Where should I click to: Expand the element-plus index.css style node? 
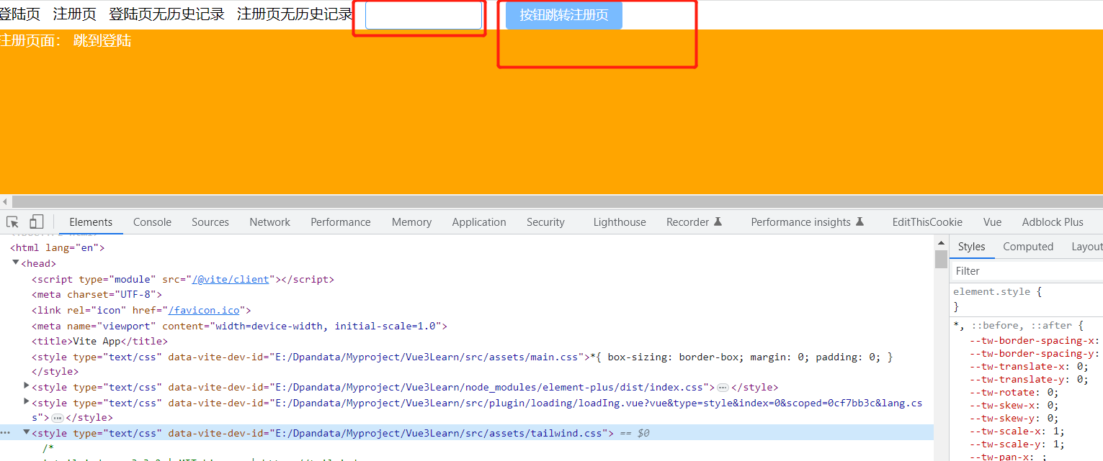[26, 386]
